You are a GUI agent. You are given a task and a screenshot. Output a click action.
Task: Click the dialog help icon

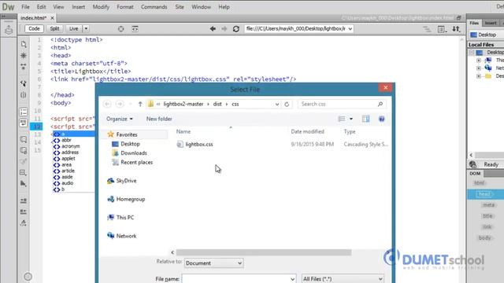click(381, 119)
